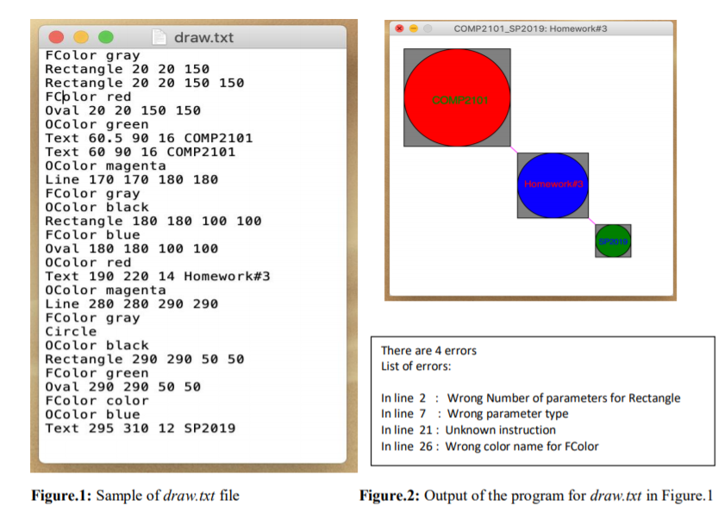Click the Homework#3 label on blue oval
Image resolution: width=718 pixels, height=512 pixels.
click(553, 184)
